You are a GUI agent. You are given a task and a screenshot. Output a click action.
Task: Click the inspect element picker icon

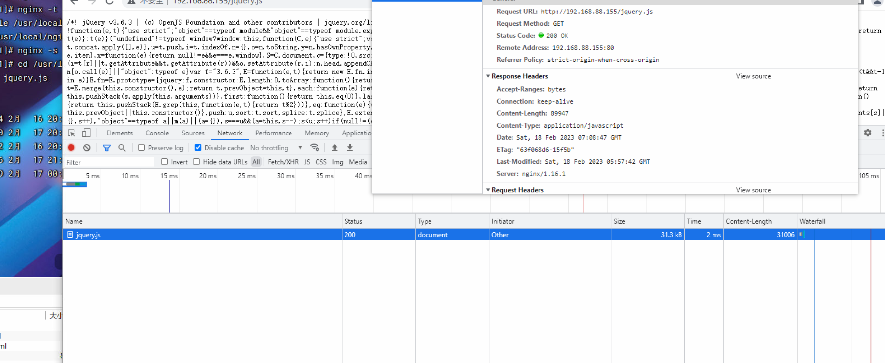click(x=71, y=133)
